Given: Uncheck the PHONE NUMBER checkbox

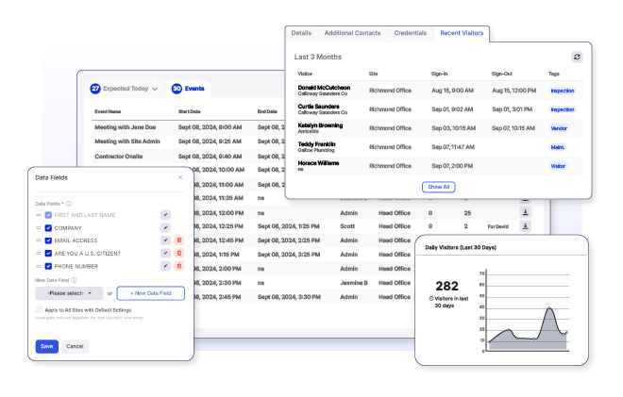Looking at the screenshot, I should click(x=48, y=266).
